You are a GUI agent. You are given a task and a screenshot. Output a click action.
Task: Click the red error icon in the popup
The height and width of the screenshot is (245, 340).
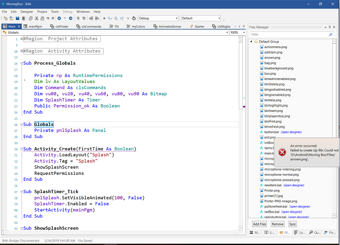pos(282,152)
